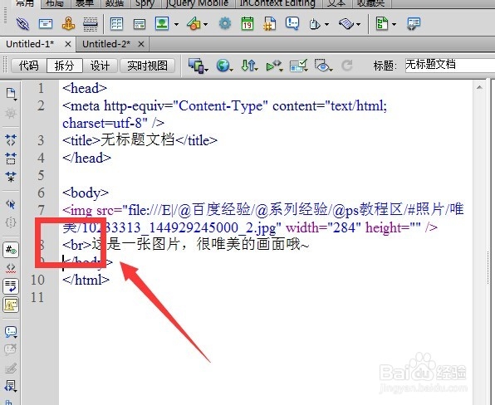495x405 pixels.
Task: Switch to 拆分 split view
Action: pos(65,66)
